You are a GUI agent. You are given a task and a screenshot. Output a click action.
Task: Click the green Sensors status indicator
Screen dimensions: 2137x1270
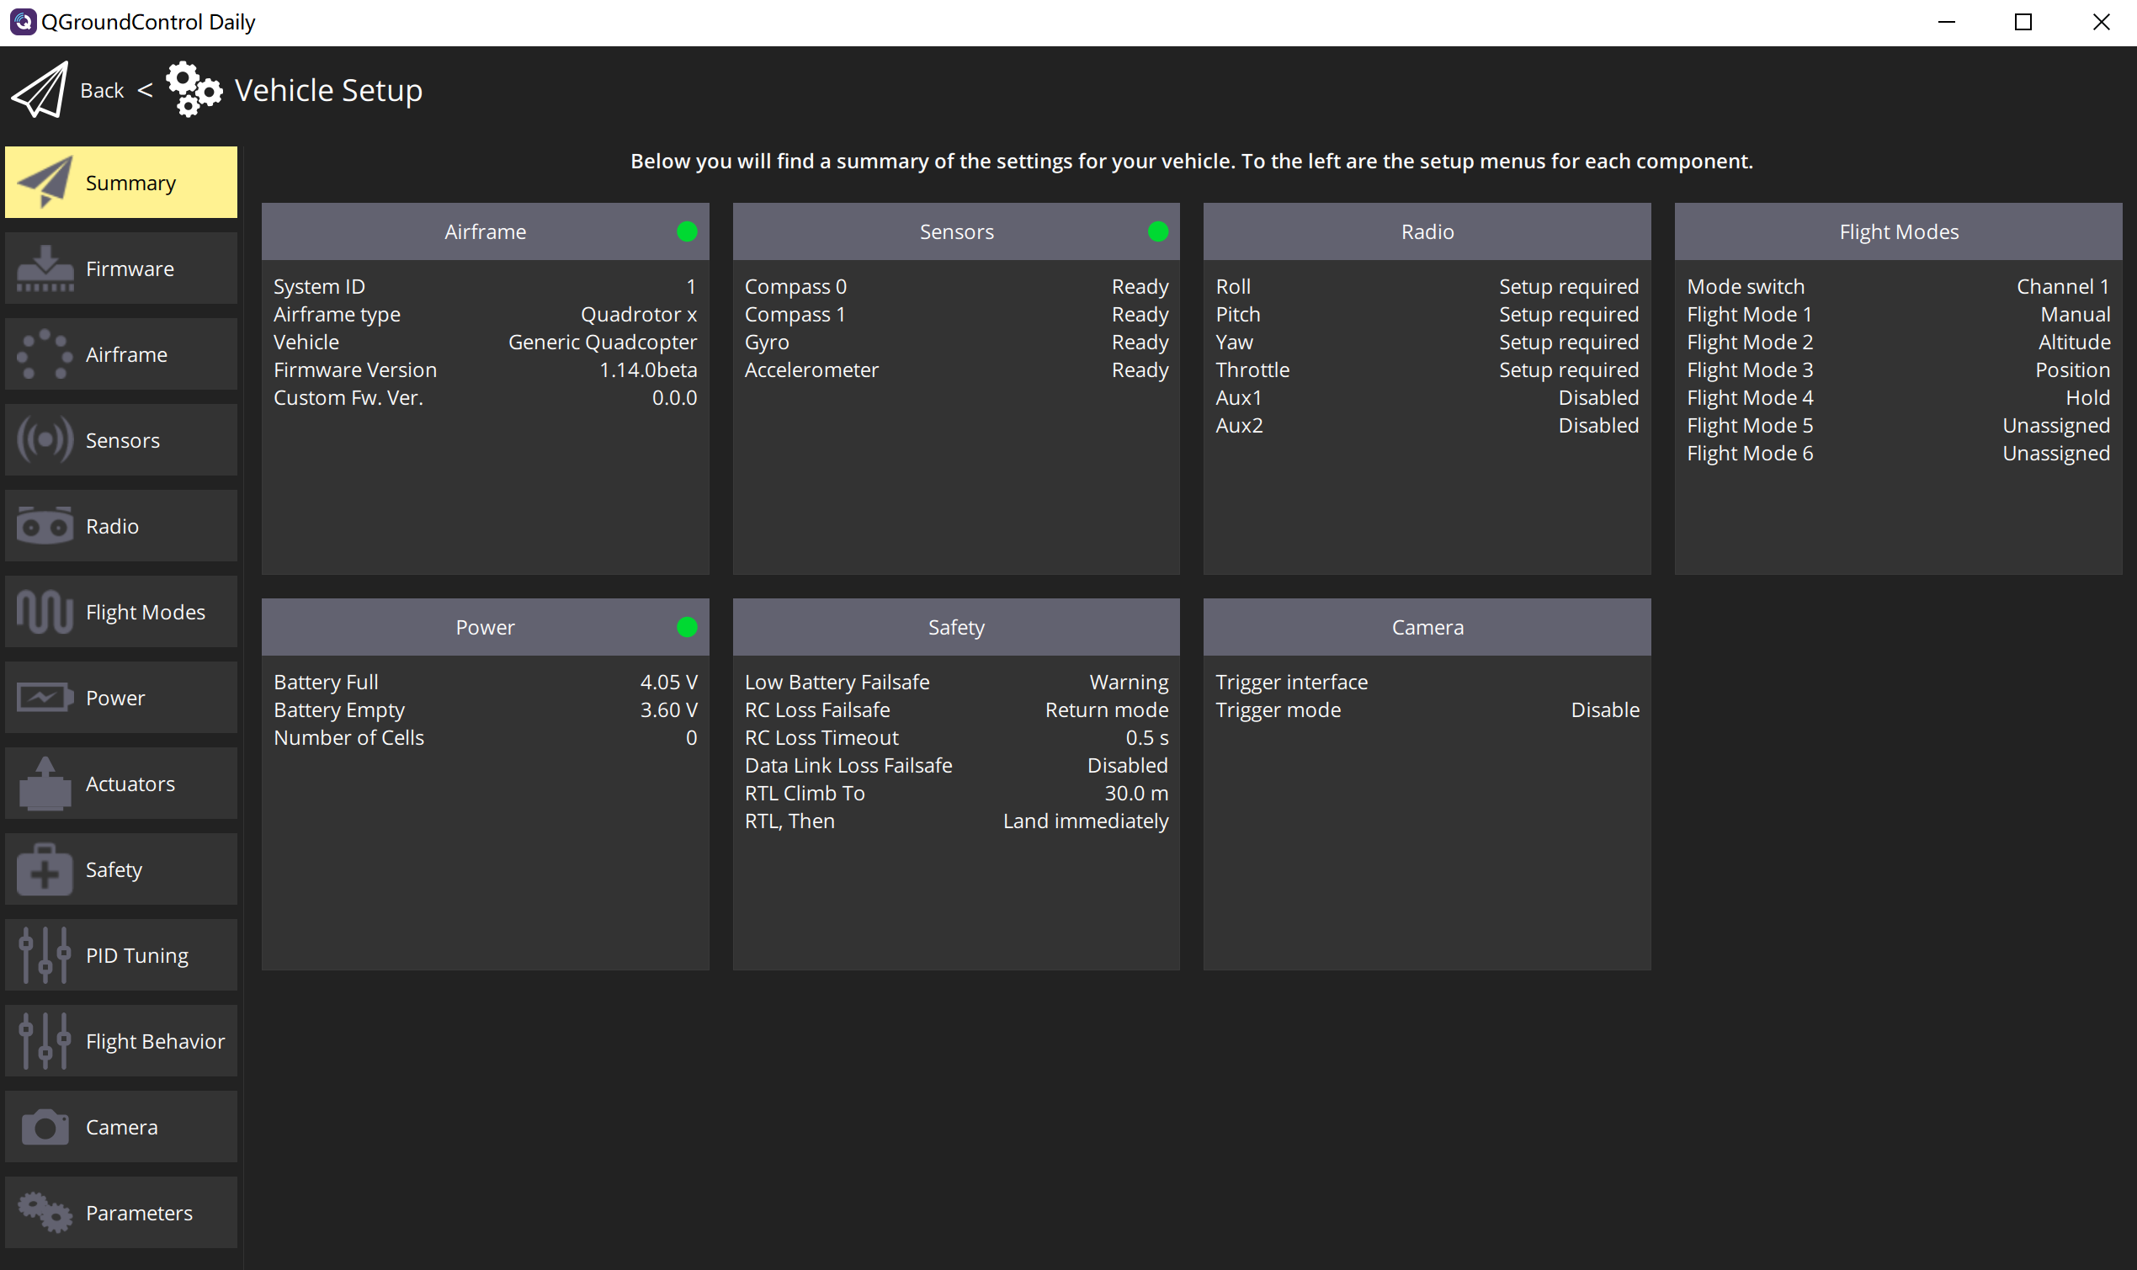pyautogui.click(x=1157, y=231)
